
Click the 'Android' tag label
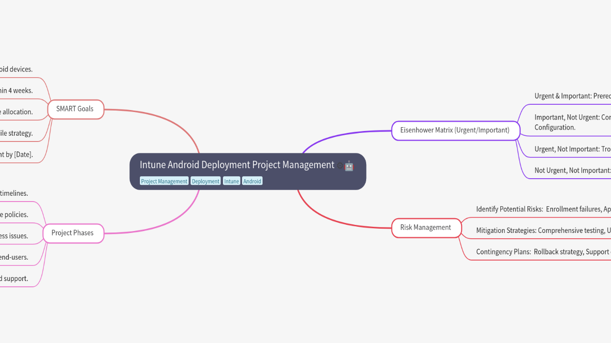(252, 181)
